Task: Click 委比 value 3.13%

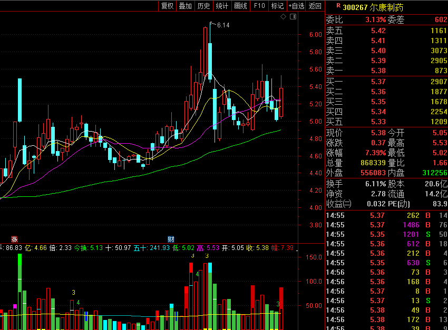Action: tap(375, 19)
